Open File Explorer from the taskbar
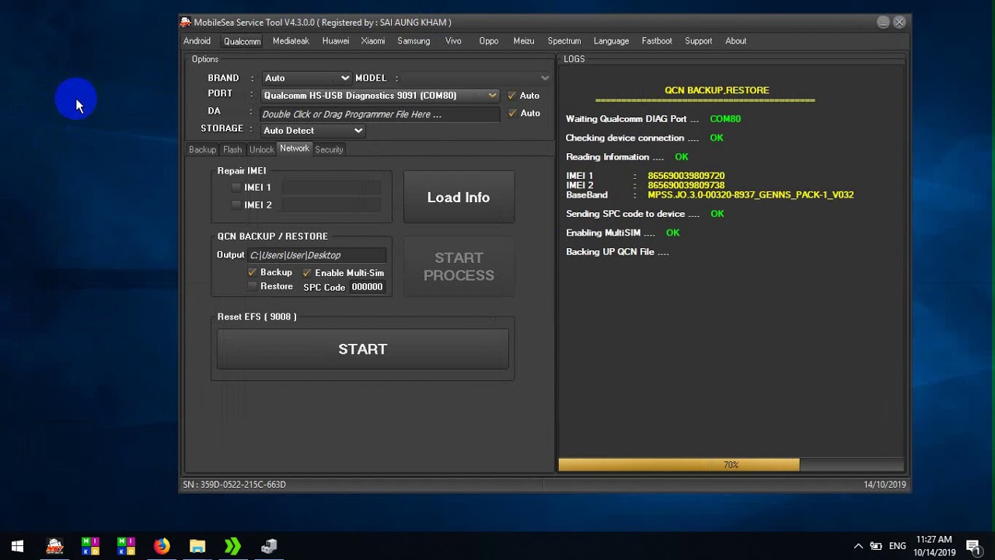The width and height of the screenshot is (995, 560). [197, 546]
